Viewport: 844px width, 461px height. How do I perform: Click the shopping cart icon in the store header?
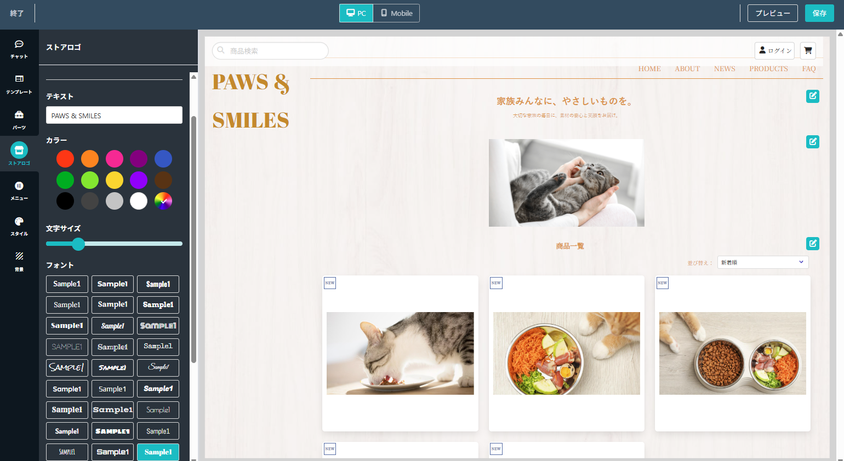point(808,50)
